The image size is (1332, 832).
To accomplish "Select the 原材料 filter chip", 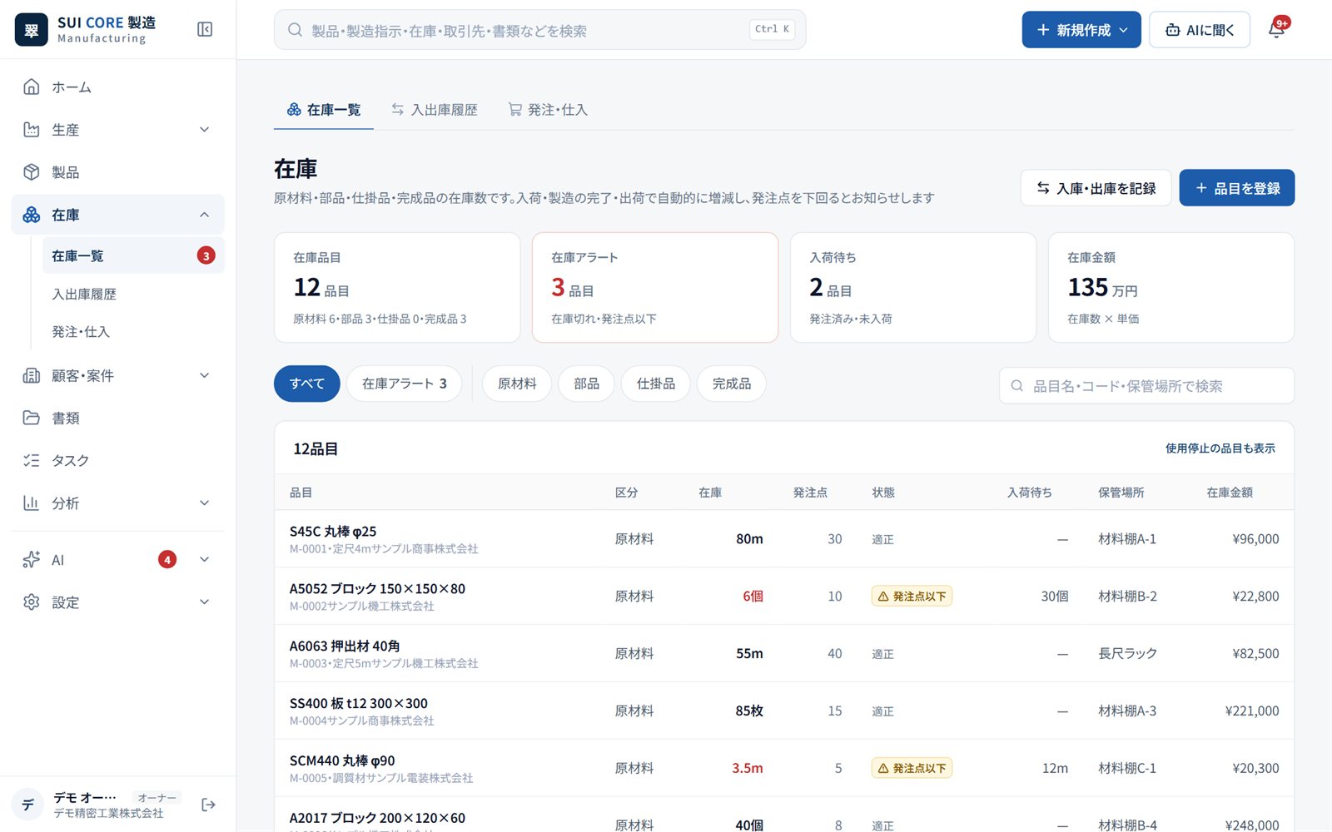I will [517, 384].
